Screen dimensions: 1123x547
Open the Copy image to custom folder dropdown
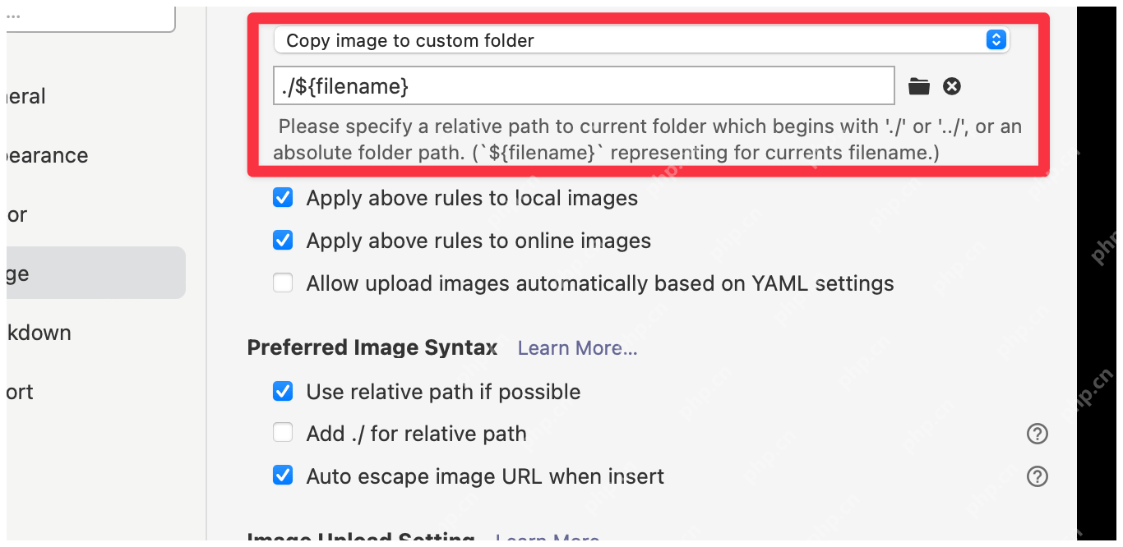point(641,40)
